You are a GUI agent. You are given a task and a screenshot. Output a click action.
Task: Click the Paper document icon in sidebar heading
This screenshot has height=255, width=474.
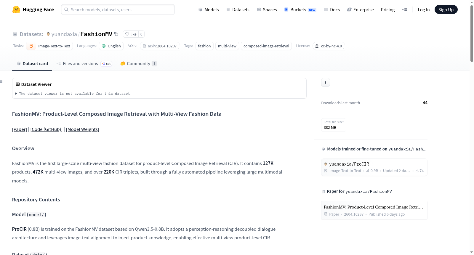pos(323,192)
